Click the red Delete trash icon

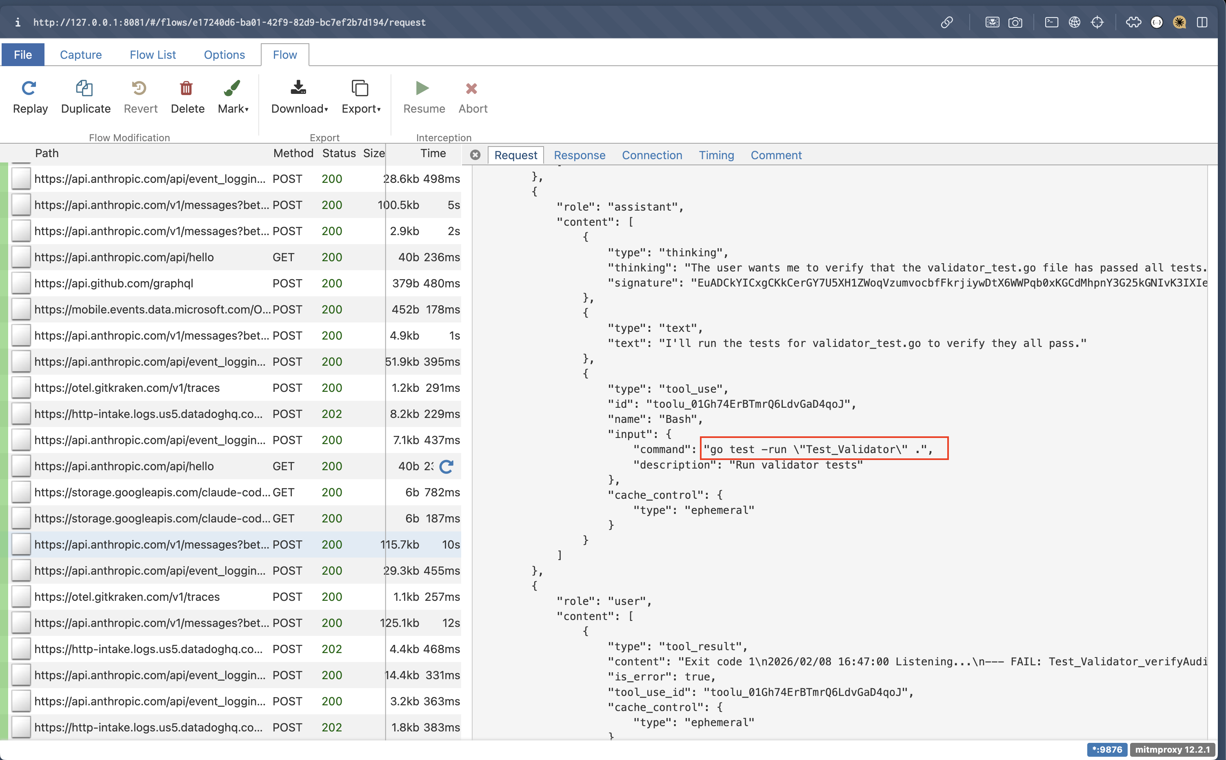pyautogui.click(x=187, y=89)
